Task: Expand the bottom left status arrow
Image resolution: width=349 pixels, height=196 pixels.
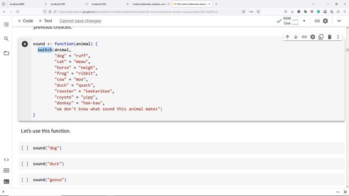Action: [x=3, y=192]
